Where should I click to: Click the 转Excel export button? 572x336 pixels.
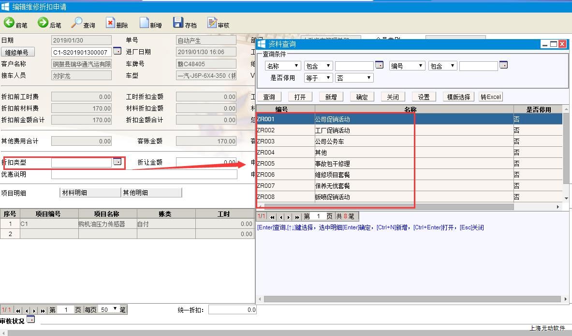[490, 97]
